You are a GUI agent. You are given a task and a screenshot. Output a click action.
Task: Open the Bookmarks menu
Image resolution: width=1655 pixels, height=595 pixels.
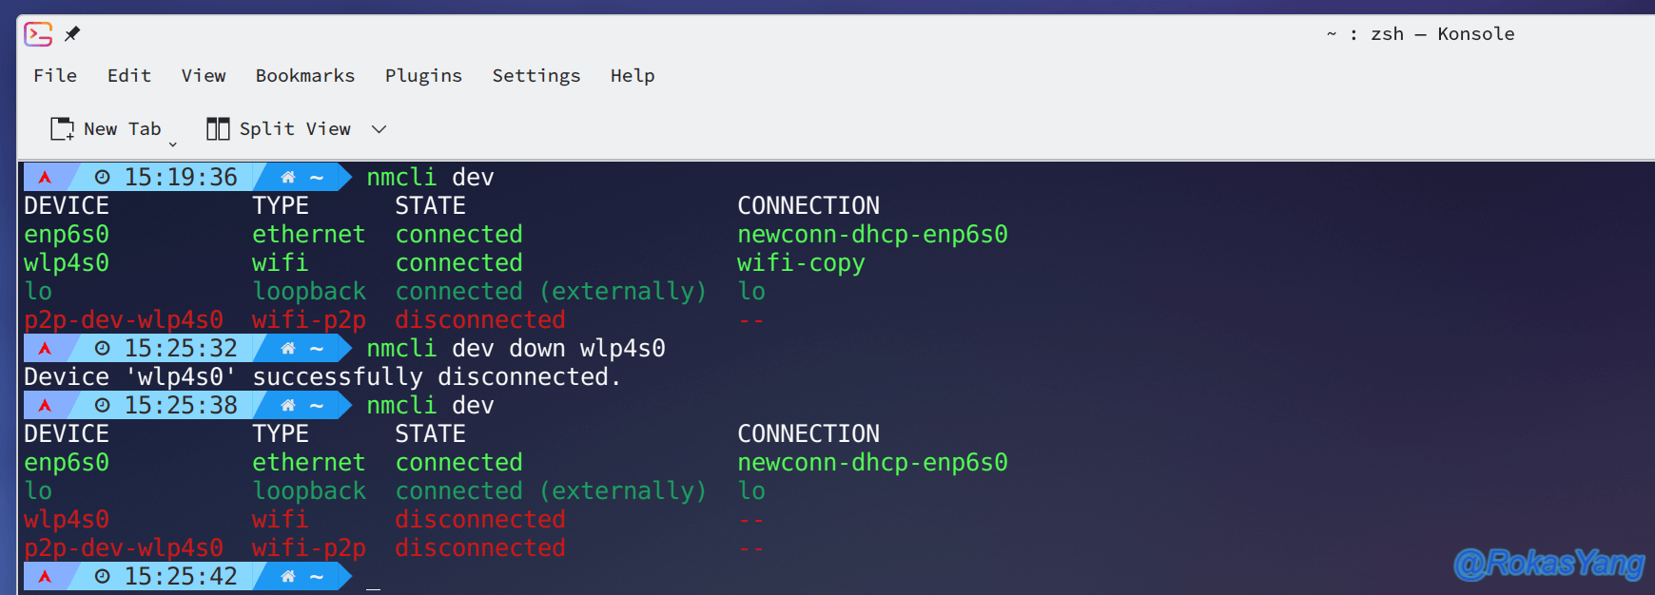click(305, 75)
